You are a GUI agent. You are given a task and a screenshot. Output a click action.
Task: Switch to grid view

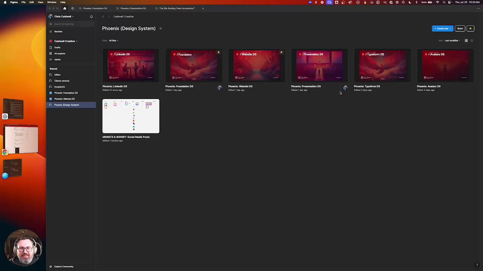[x=466, y=41]
